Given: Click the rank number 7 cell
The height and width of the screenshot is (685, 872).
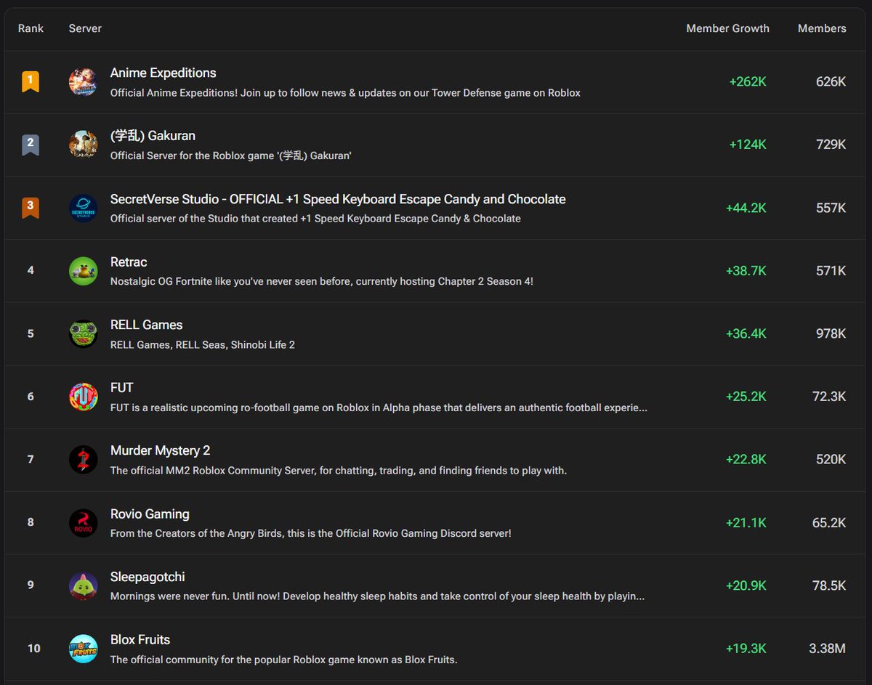Looking at the screenshot, I should pyautogui.click(x=31, y=459).
